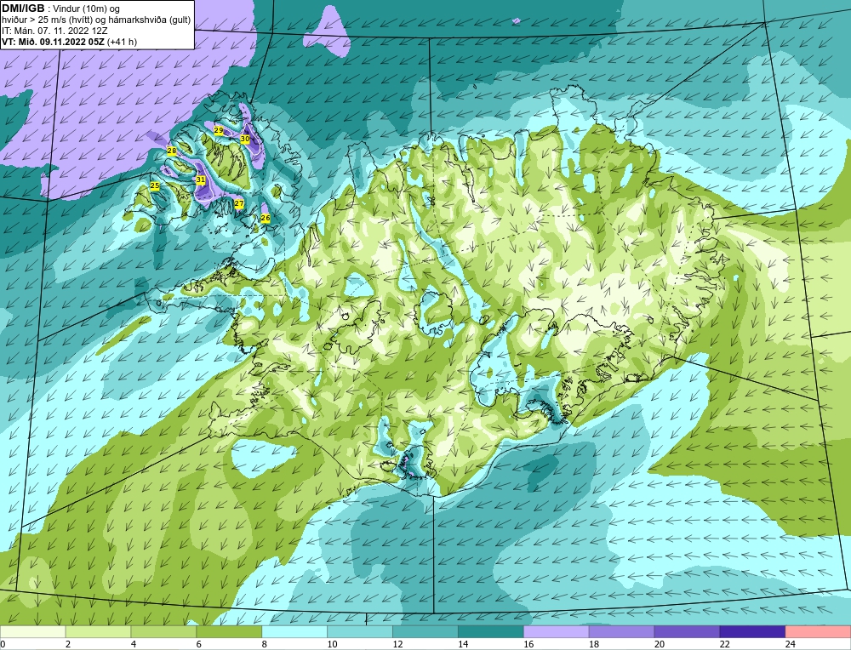
Task: Click the '(+41 h)' forecast offset text
Action: pyautogui.click(x=122, y=42)
